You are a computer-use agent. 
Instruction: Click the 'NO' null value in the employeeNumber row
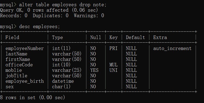pos(93,48)
